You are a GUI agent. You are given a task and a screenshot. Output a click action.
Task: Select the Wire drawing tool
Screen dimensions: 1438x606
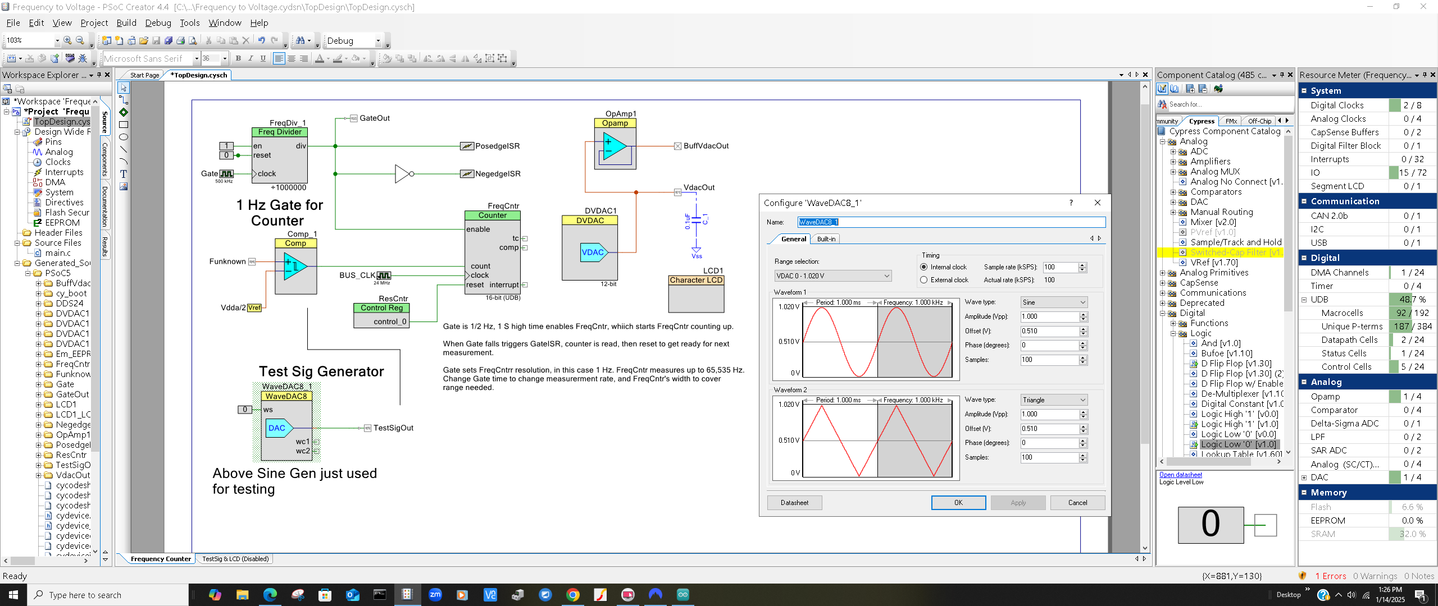pyautogui.click(x=124, y=100)
